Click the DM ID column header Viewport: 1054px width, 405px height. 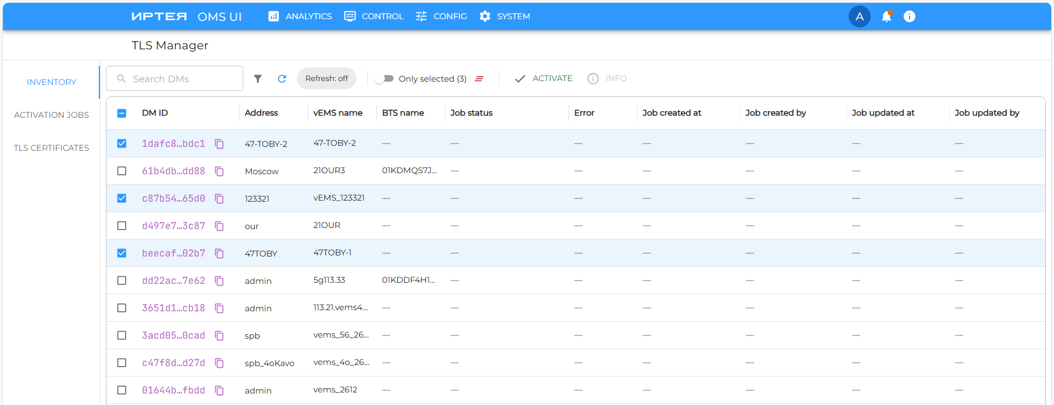(x=155, y=113)
